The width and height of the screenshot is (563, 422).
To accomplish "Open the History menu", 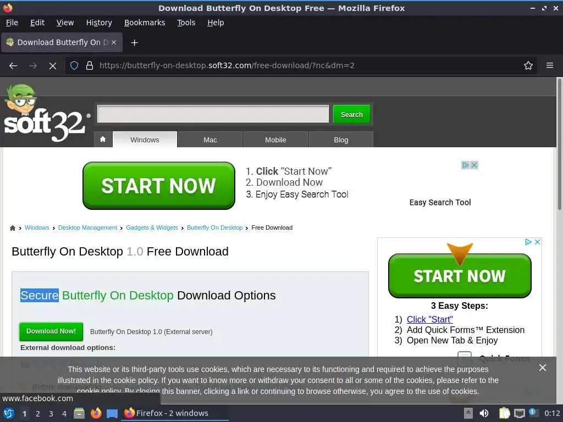I will (99, 23).
